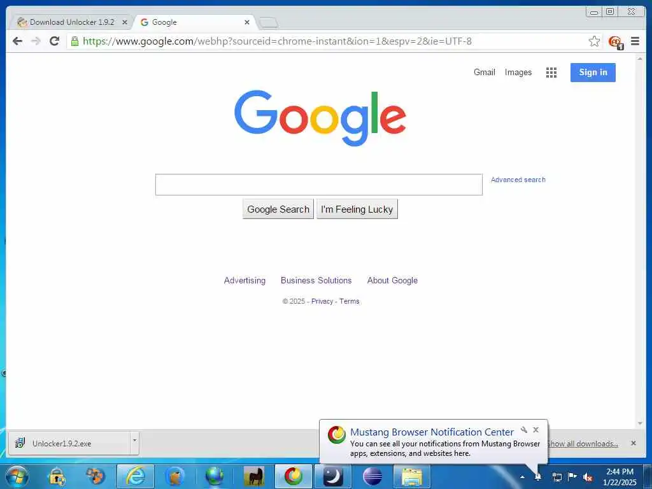Open a new tab button
Screen dimensions: 652x489
(x=269, y=23)
